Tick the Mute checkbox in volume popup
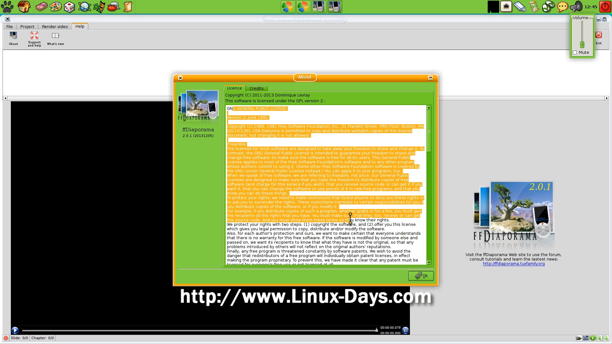Image resolution: width=612 pixels, height=344 pixels. [x=575, y=53]
